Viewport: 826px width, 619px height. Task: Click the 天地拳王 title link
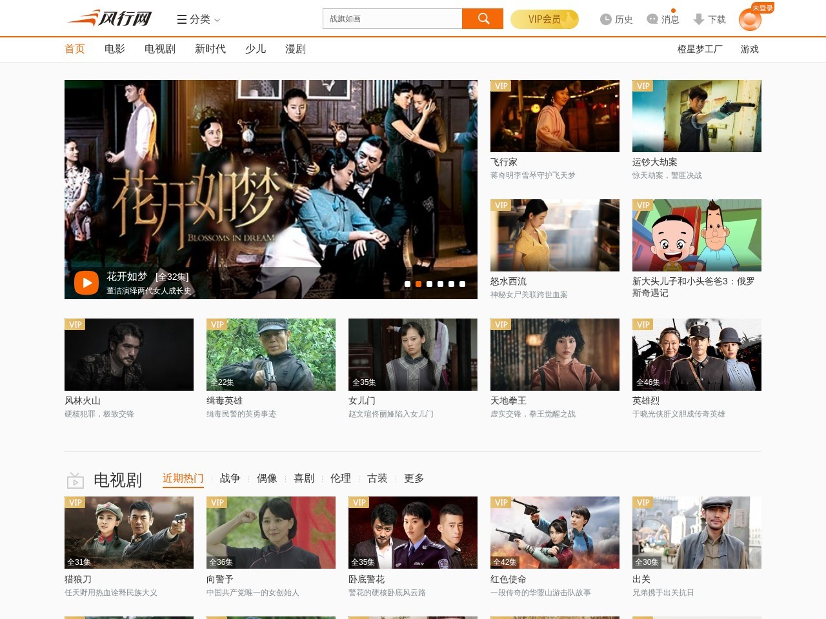point(509,401)
